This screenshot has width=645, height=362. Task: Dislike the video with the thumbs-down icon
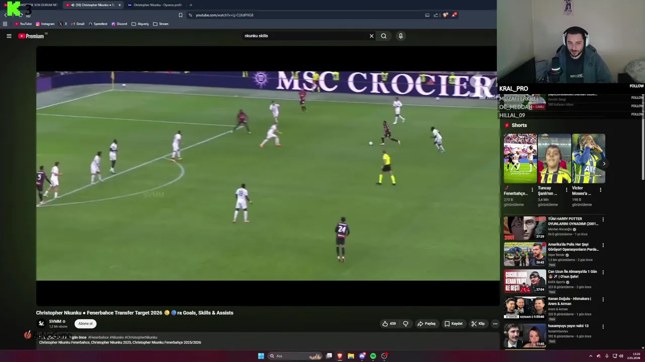[x=406, y=324]
